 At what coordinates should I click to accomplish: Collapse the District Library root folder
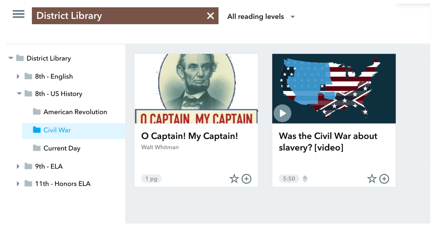pyautogui.click(x=11, y=59)
